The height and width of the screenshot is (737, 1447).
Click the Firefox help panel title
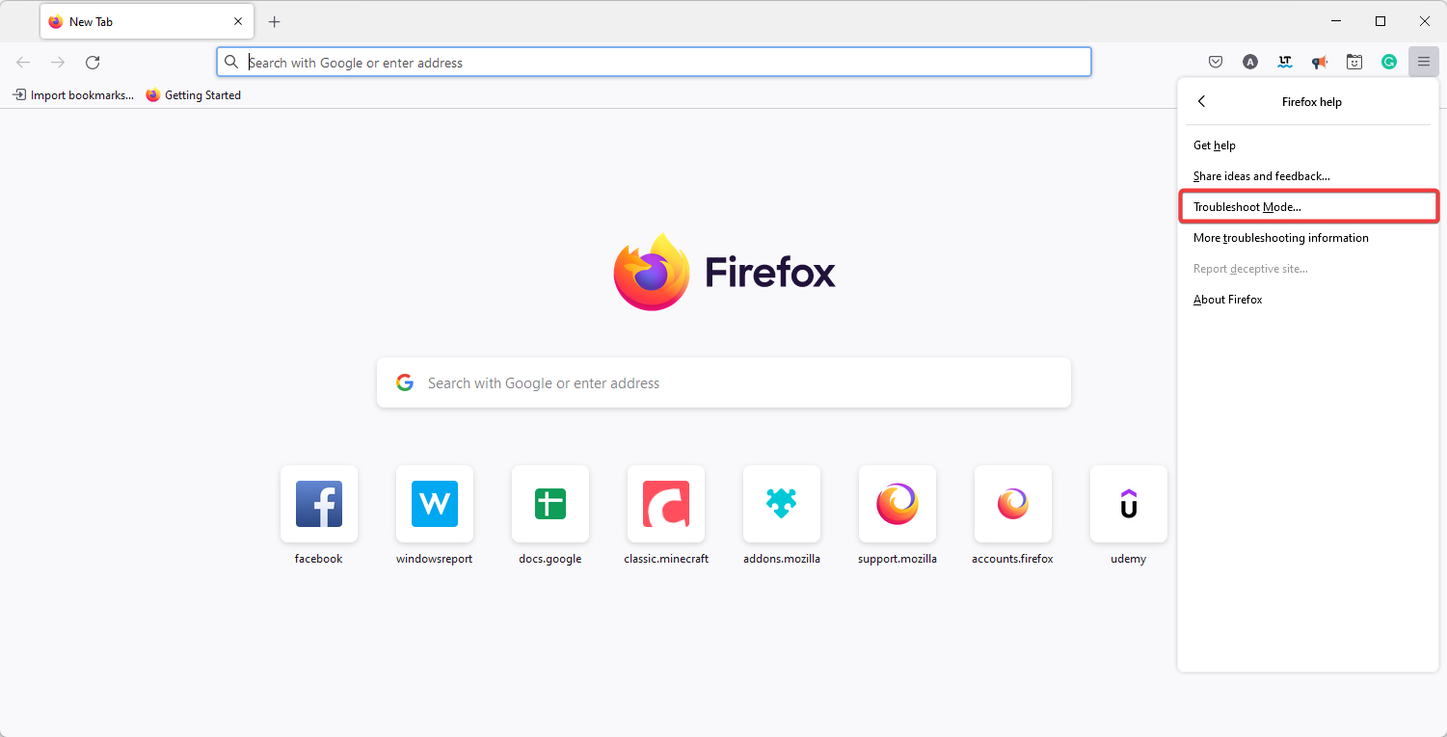(x=1311, y=102)
